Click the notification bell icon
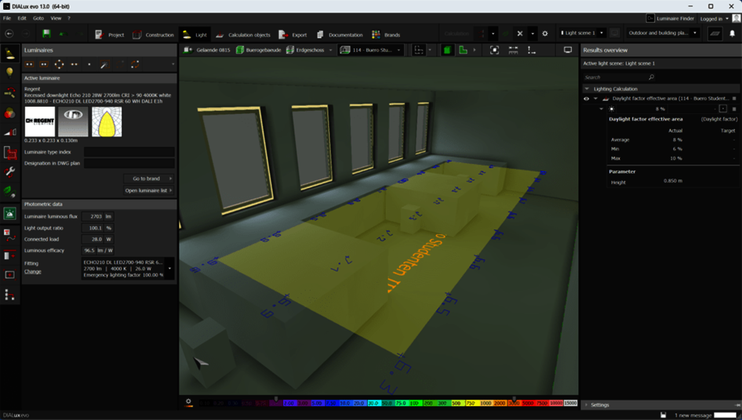 732,34
